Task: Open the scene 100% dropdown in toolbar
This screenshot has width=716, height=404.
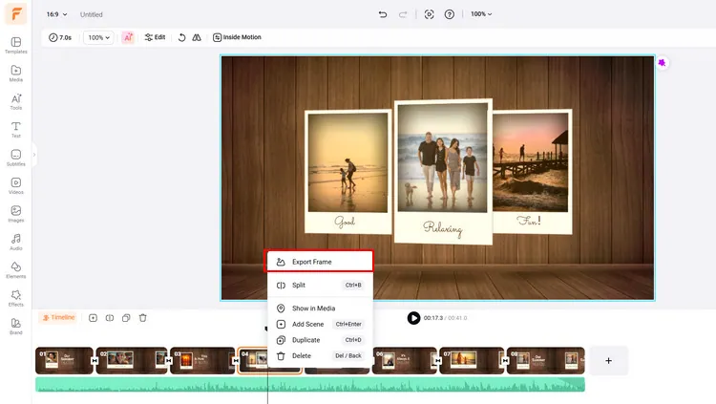Action: [97, 37]
